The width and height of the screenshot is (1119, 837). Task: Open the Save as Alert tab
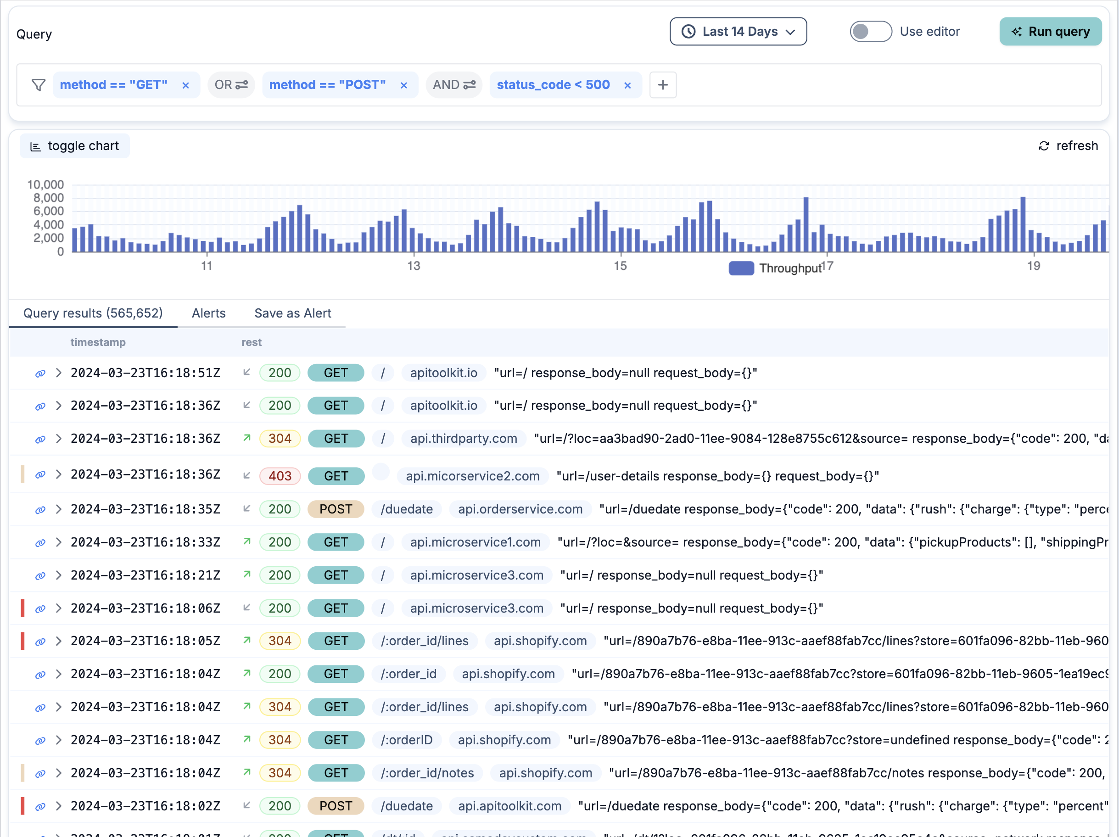coord(292,313)
